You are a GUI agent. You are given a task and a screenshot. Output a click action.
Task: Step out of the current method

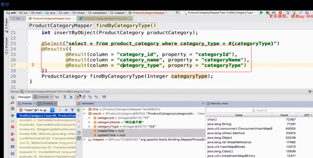[x=84, y=97]
